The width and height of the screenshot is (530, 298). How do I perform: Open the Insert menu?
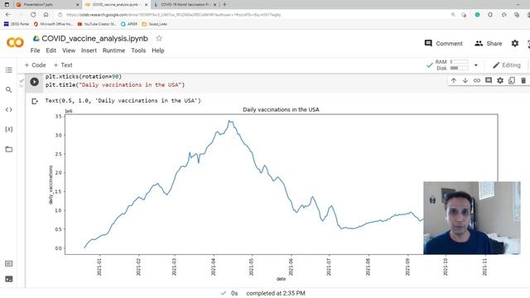point(89,50)
